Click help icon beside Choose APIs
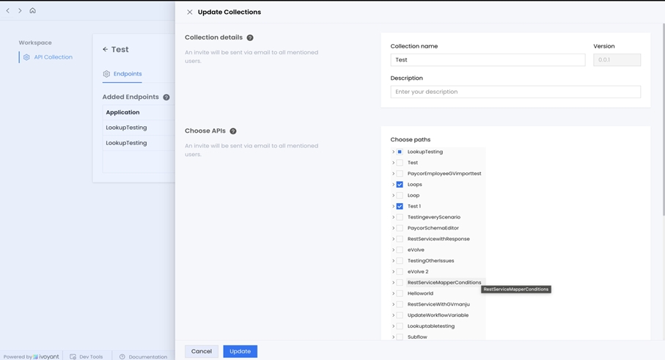The image size is (665, 360). pos(233,131)
